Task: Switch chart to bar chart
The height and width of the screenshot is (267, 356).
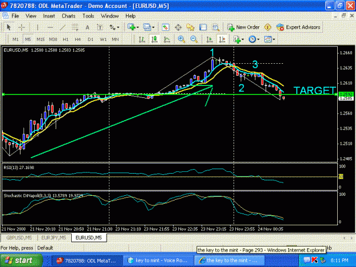Action: (x=142, y=39)
